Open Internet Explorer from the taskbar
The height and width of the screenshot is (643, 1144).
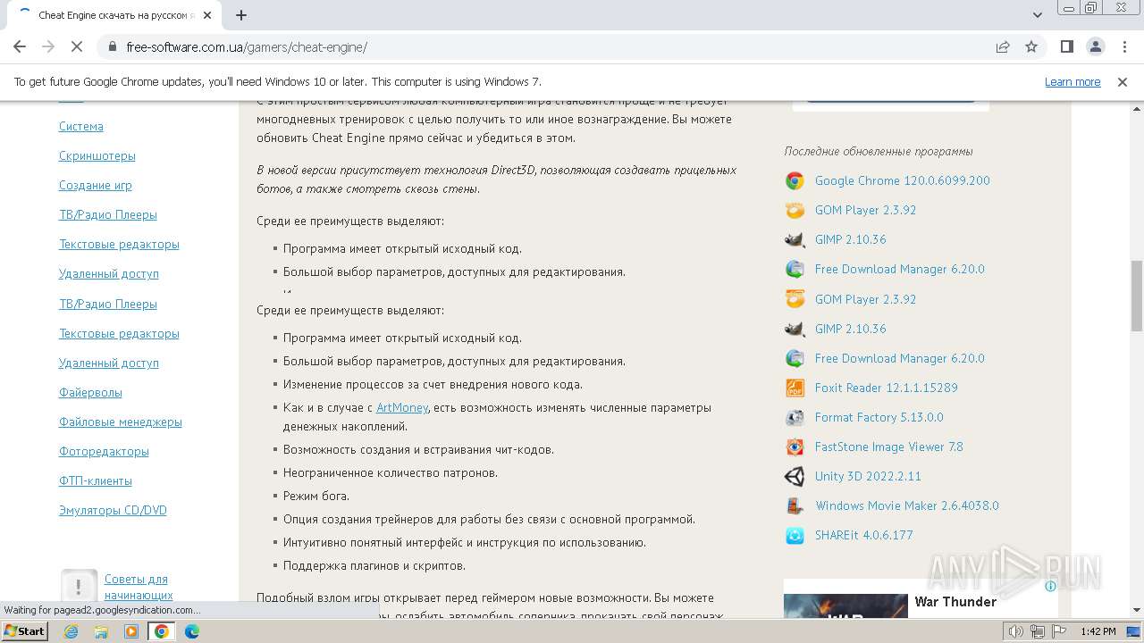click(x=71, y=631)
